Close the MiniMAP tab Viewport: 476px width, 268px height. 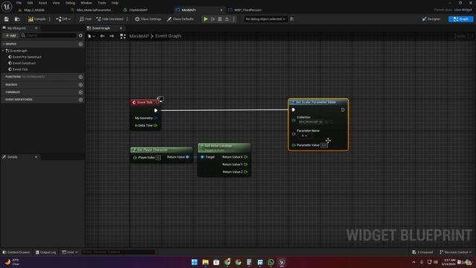(x=221, y=10)
